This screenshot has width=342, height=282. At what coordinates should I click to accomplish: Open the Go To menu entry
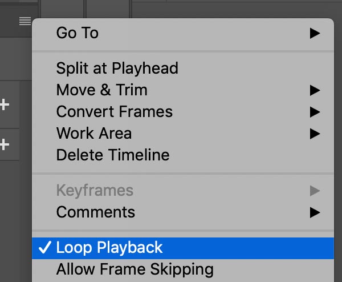coord(183,33)
